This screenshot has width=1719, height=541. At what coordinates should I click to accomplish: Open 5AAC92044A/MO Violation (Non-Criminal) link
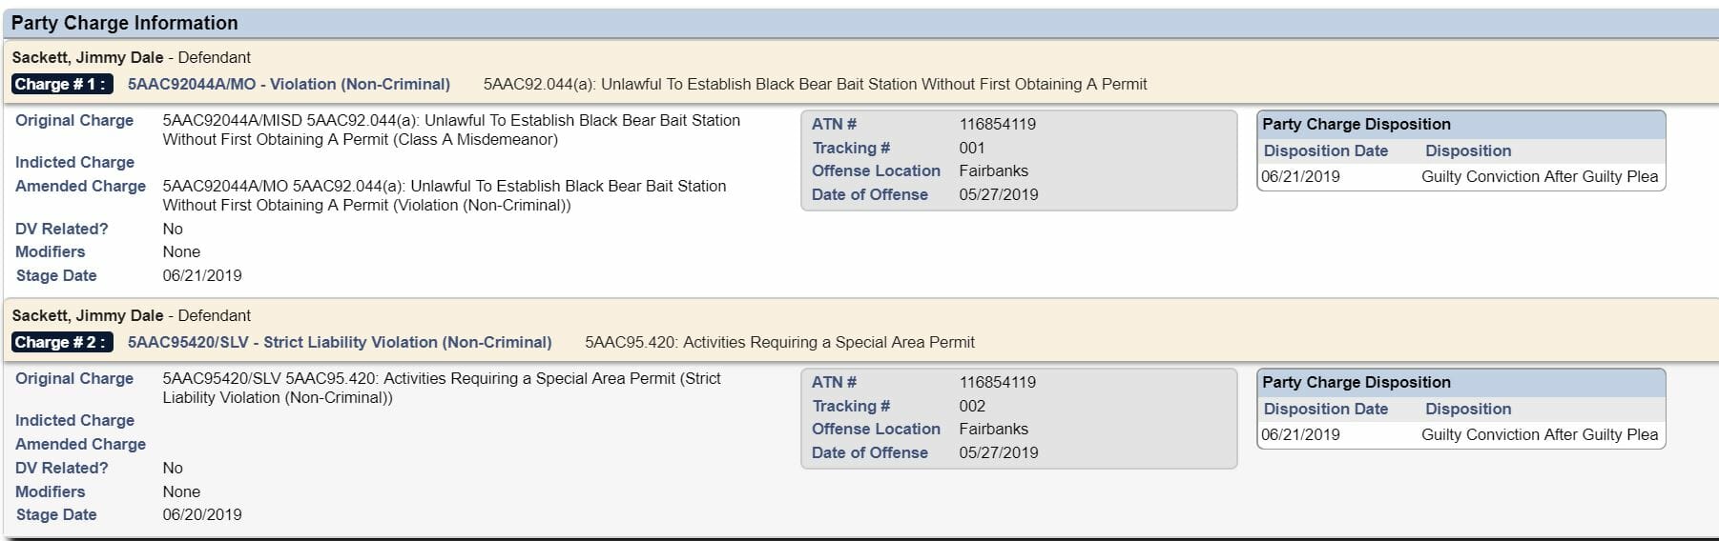click(289, 84)
